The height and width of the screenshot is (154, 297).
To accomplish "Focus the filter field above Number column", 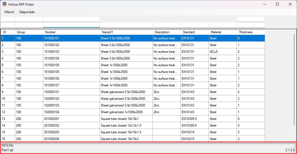I will click(x=71, y=25).
